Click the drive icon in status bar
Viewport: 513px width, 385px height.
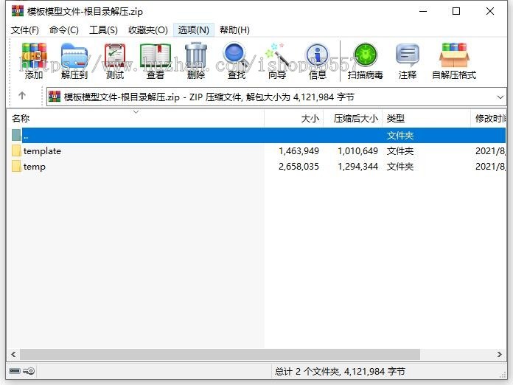(x=15, y=371)
